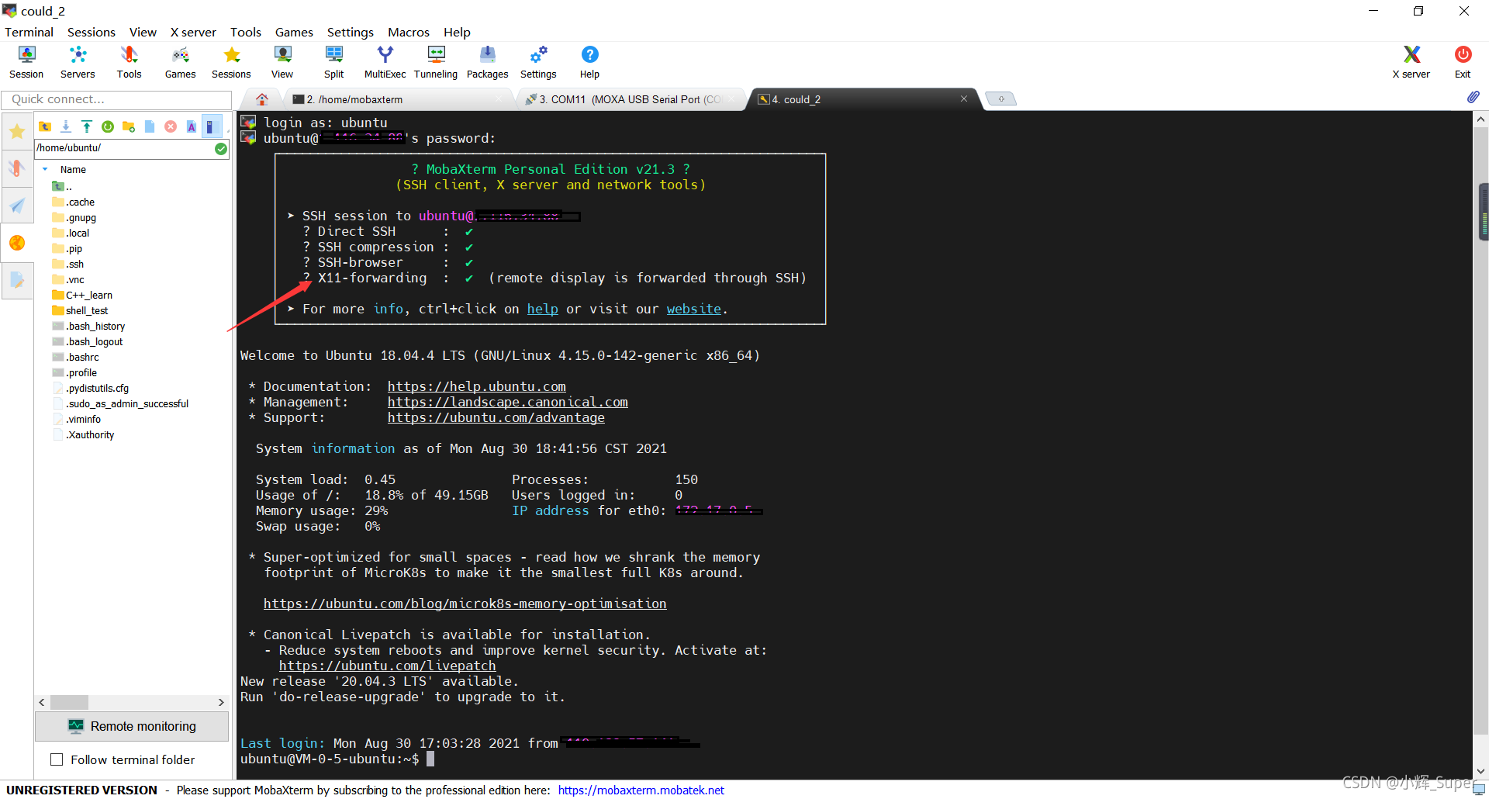Open the Servers toolbar icon
The height and width of the screenshot is (799, 1489).
pos(78,62)
